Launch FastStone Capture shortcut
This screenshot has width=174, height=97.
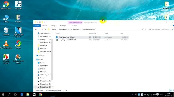[x=6, y=59]
